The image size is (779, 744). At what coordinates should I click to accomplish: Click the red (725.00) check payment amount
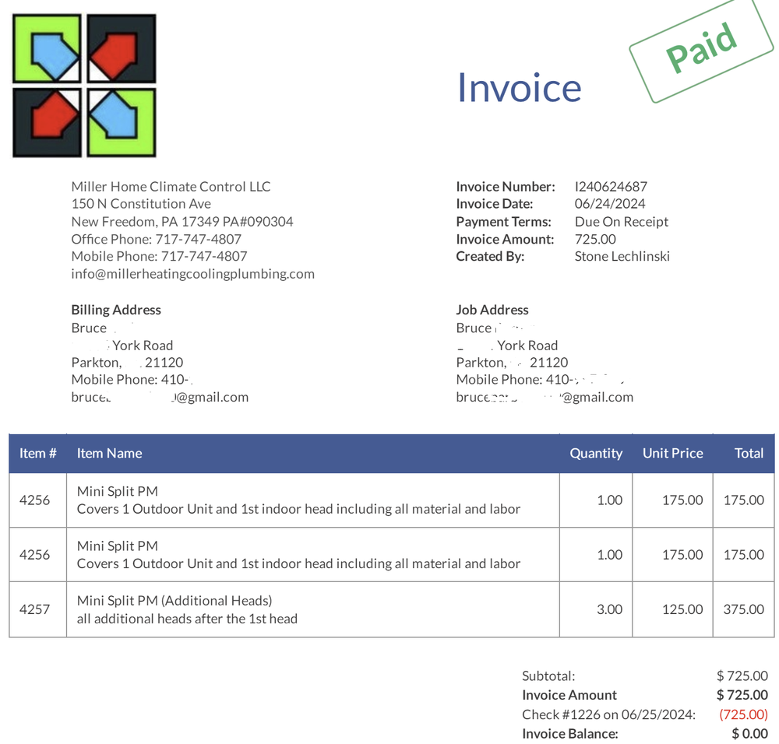pos(743,714)
